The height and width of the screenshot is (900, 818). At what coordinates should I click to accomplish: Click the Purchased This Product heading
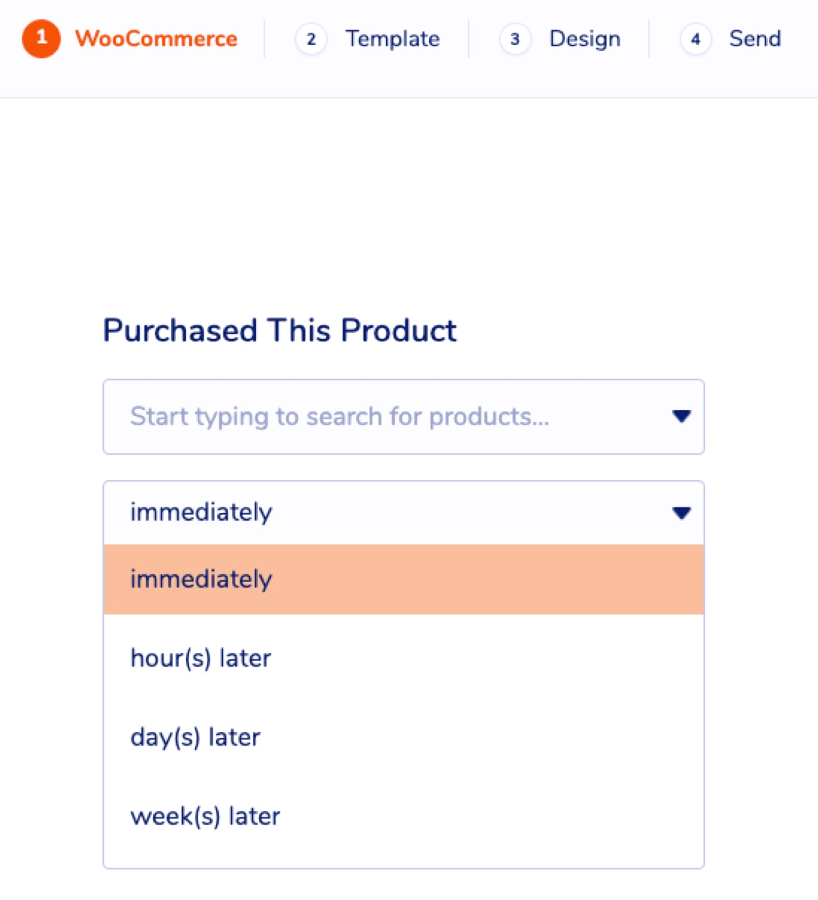(x=278, y=330)
